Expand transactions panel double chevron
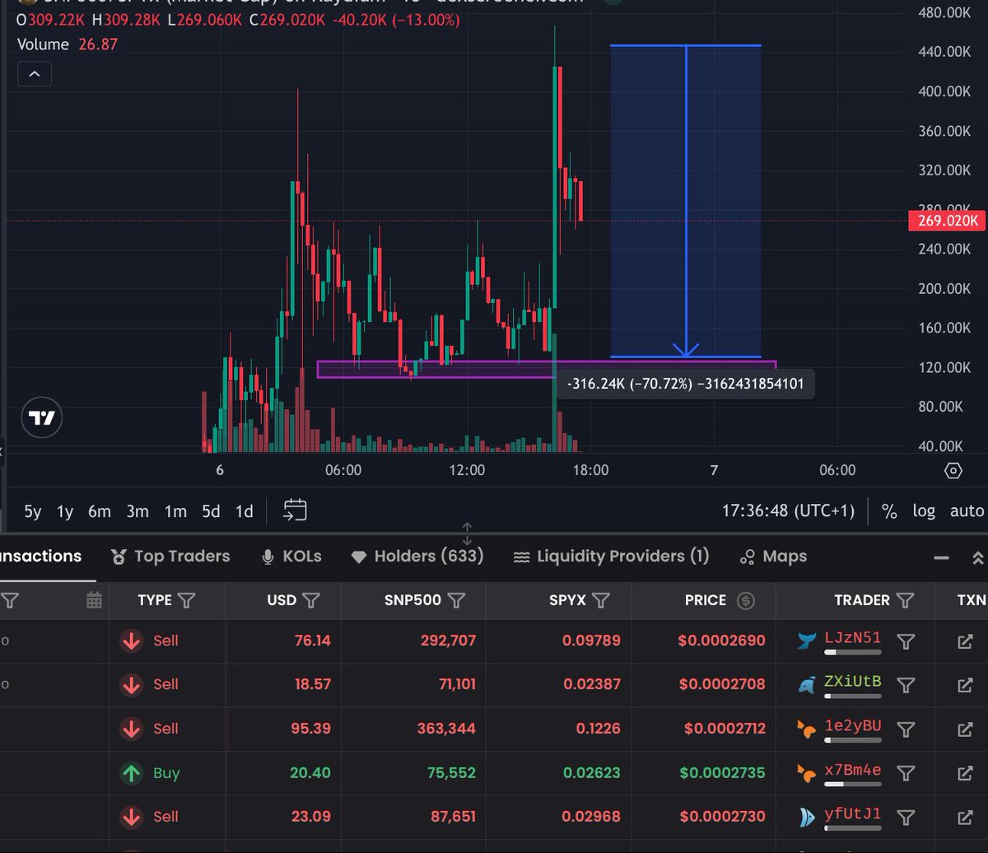 [978, 557]
